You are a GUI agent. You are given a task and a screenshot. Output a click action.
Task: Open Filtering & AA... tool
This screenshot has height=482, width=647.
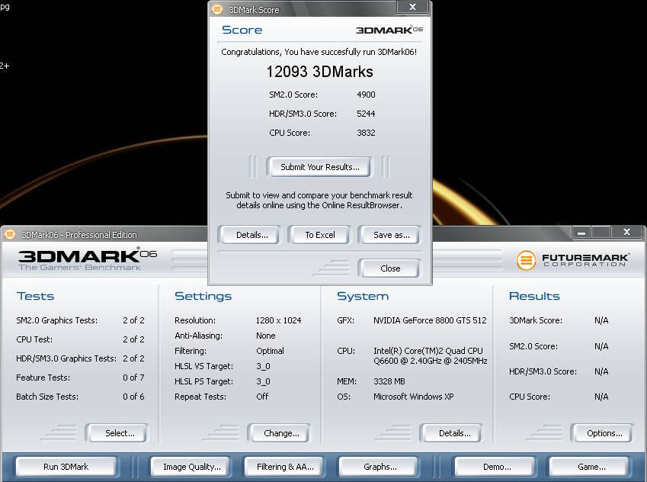(x=285, y=467)
